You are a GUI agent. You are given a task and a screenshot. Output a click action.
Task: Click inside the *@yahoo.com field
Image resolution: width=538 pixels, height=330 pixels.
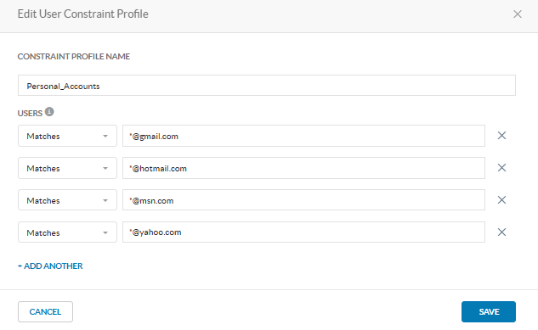coord(303,232)
